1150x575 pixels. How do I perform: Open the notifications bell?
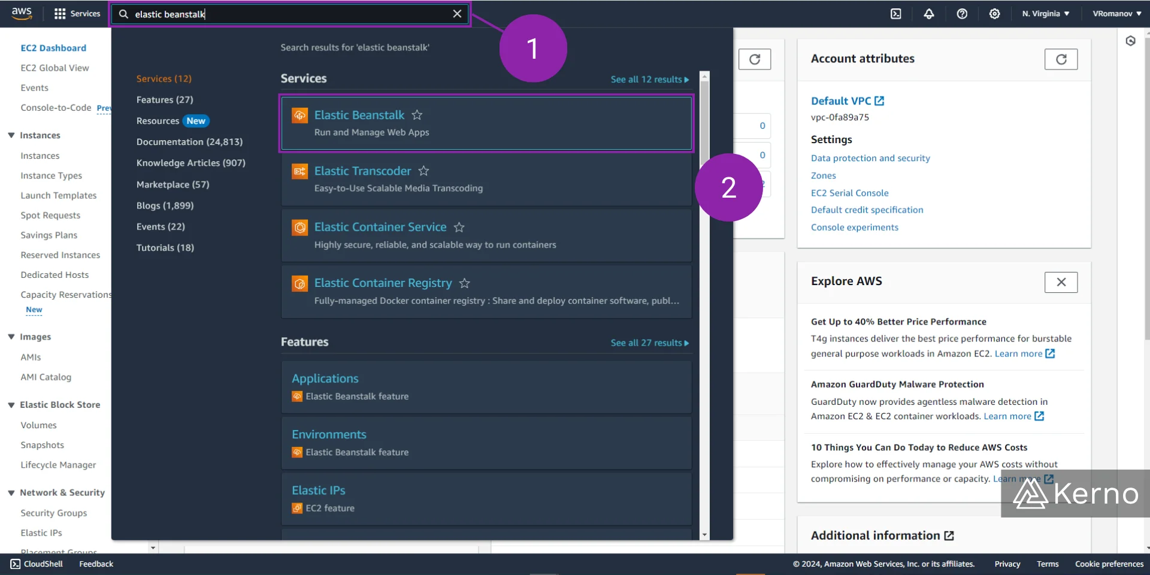[x=929, y=13]
